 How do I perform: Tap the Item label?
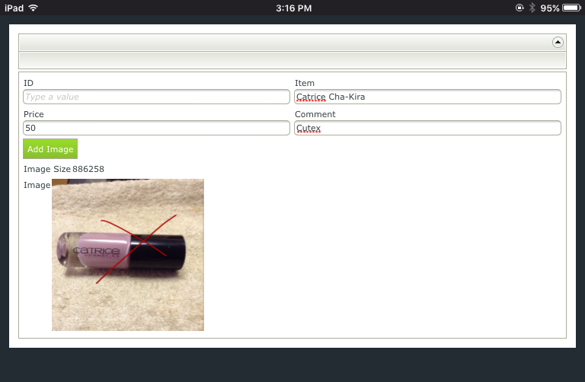point(305,83)
